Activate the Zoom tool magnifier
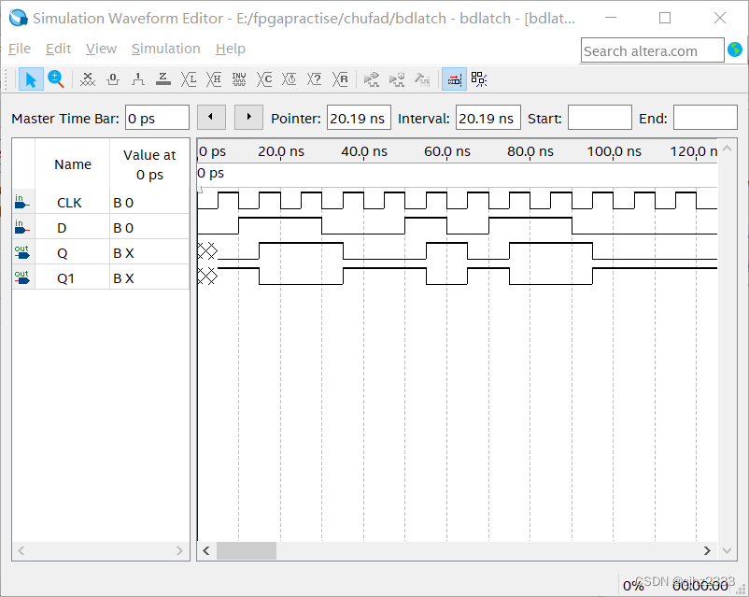The width and height of the screenshot is (749, 597). pos(56,79)
